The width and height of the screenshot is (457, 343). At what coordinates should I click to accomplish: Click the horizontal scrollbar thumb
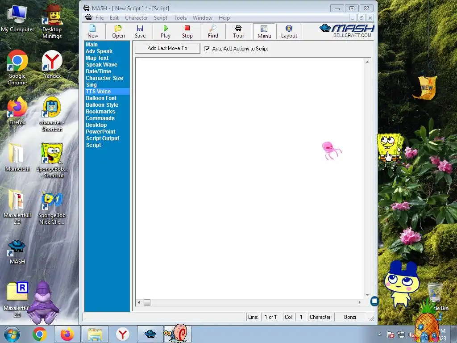147,303
